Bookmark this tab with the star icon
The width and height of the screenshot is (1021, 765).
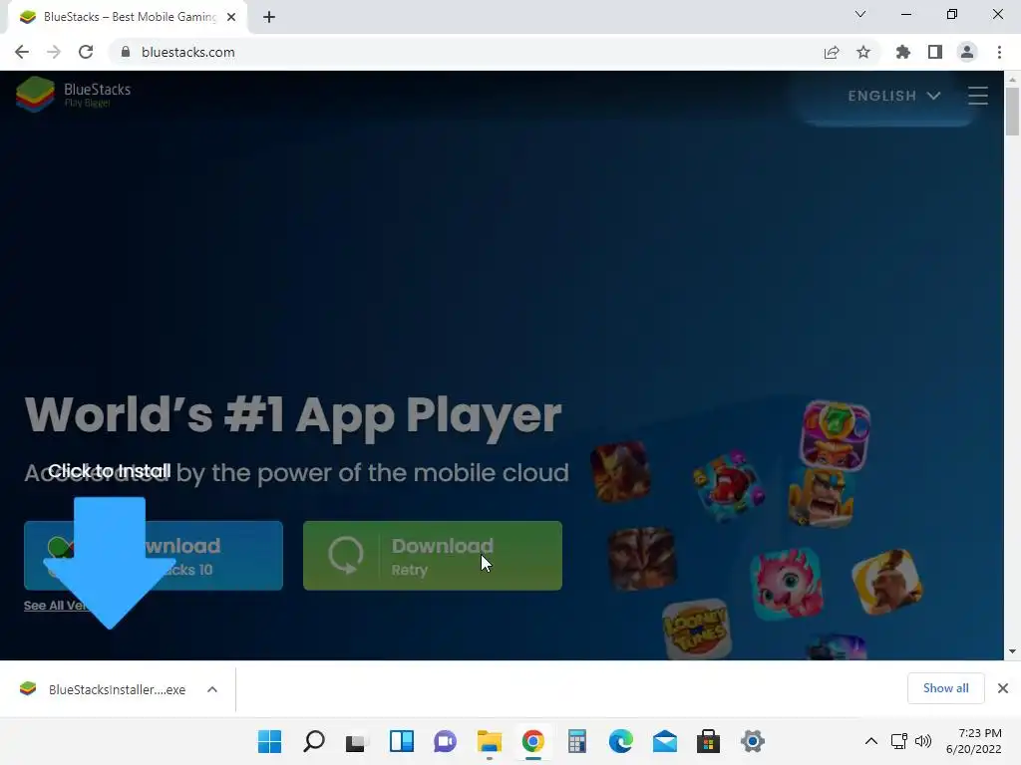click(x=863, y=52)
